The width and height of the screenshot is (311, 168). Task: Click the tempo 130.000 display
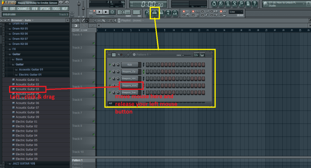point(124,12)
